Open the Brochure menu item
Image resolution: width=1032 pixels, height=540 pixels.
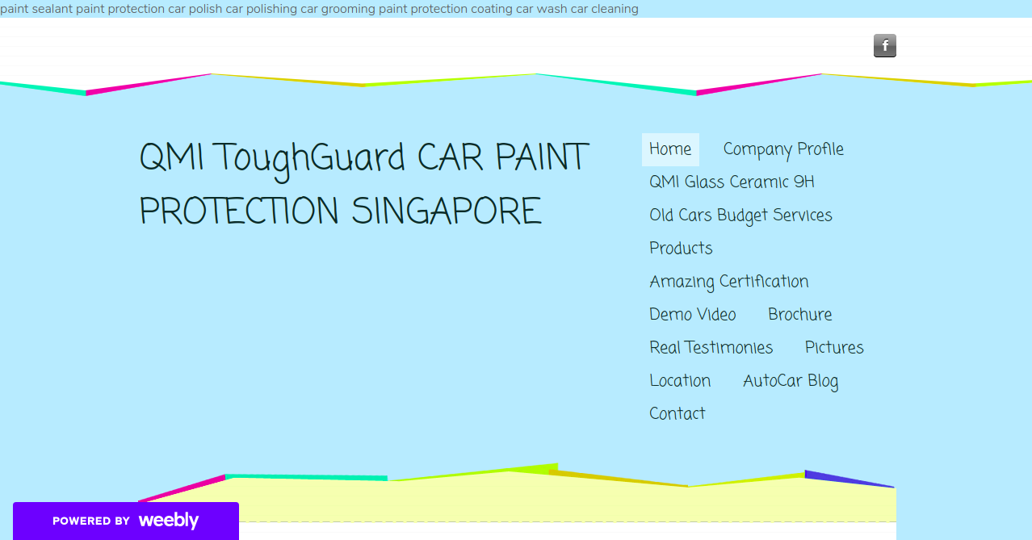(799, 315)
